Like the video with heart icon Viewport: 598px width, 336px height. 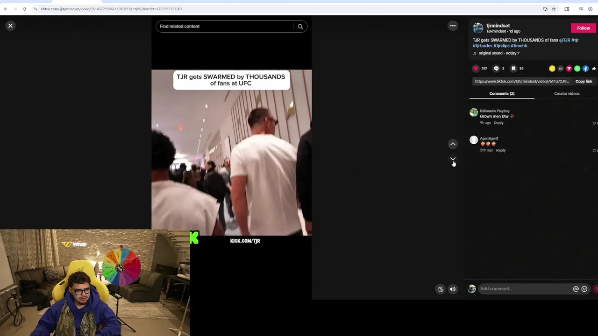coord(476,69)
